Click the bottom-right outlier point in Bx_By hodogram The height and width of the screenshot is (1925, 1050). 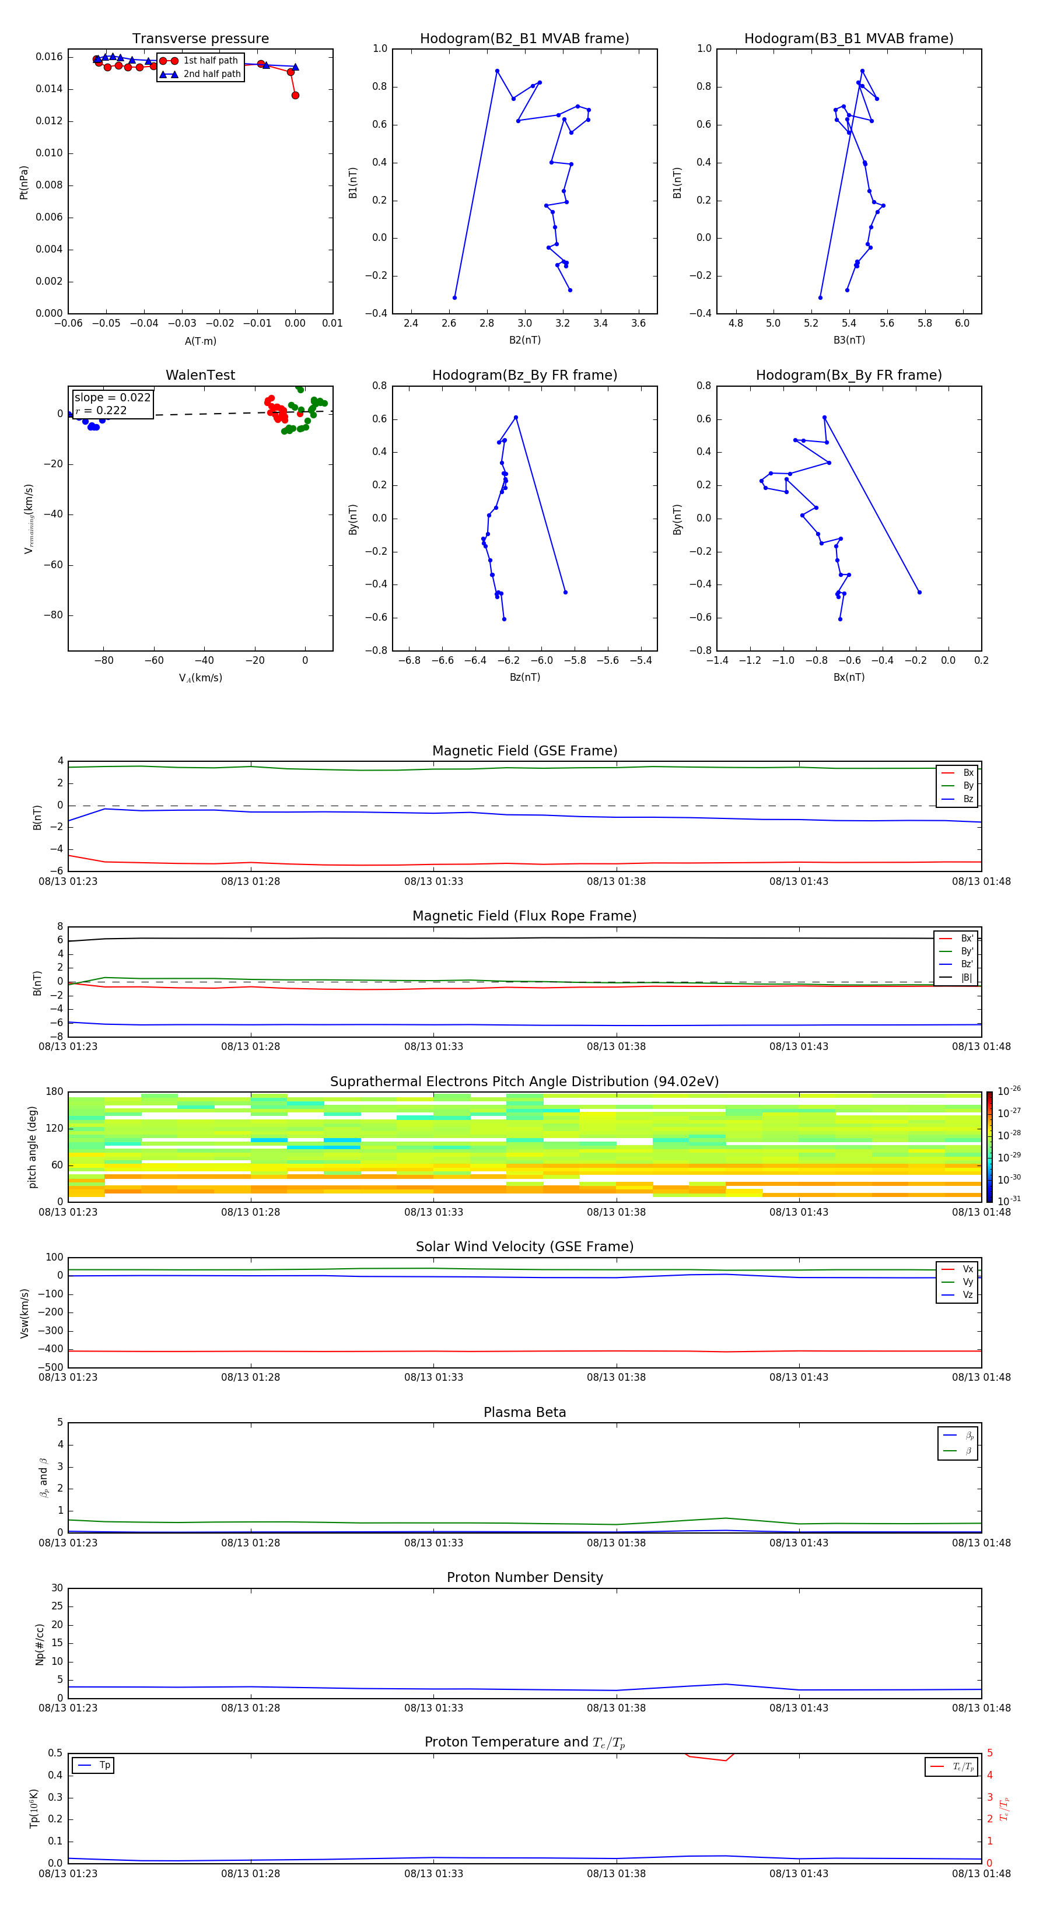pyautogui.click(x=919, y=592)
